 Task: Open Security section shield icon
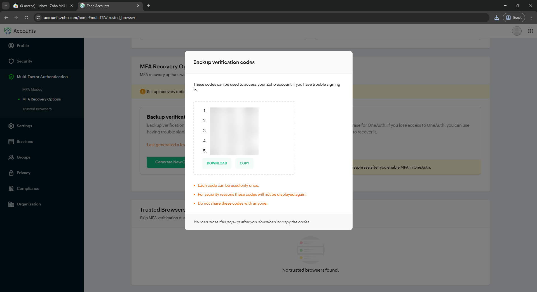11,61
